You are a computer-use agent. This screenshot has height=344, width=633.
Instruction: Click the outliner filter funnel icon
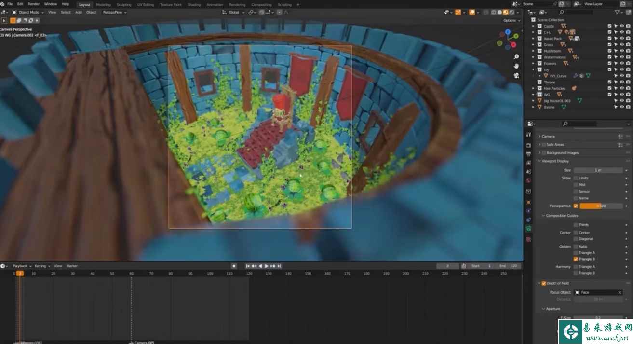coord(618,12)
